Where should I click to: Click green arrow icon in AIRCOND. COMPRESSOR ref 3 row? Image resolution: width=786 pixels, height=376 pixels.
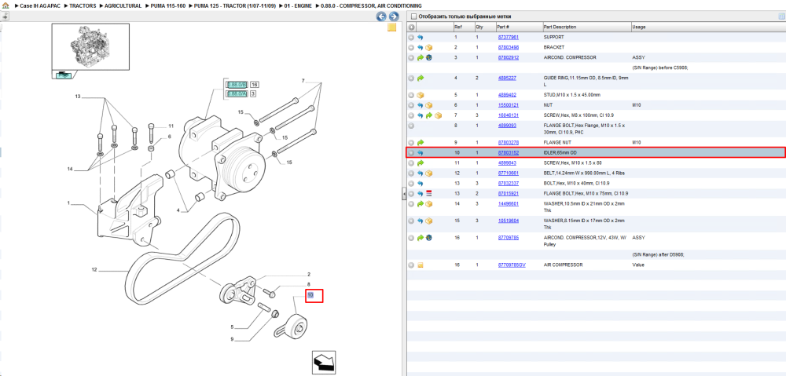pyautogui.click(x=420, y=57)
